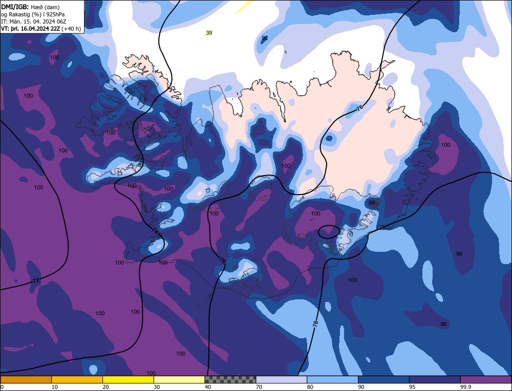Image resolution: width=512 pixels, height=391 pixels.
Task: Click 'og Rakastig (%) í 925hPa' header line
Action: [33, 14]
